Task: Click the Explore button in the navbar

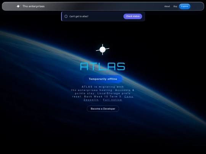Action: point(185,6)
